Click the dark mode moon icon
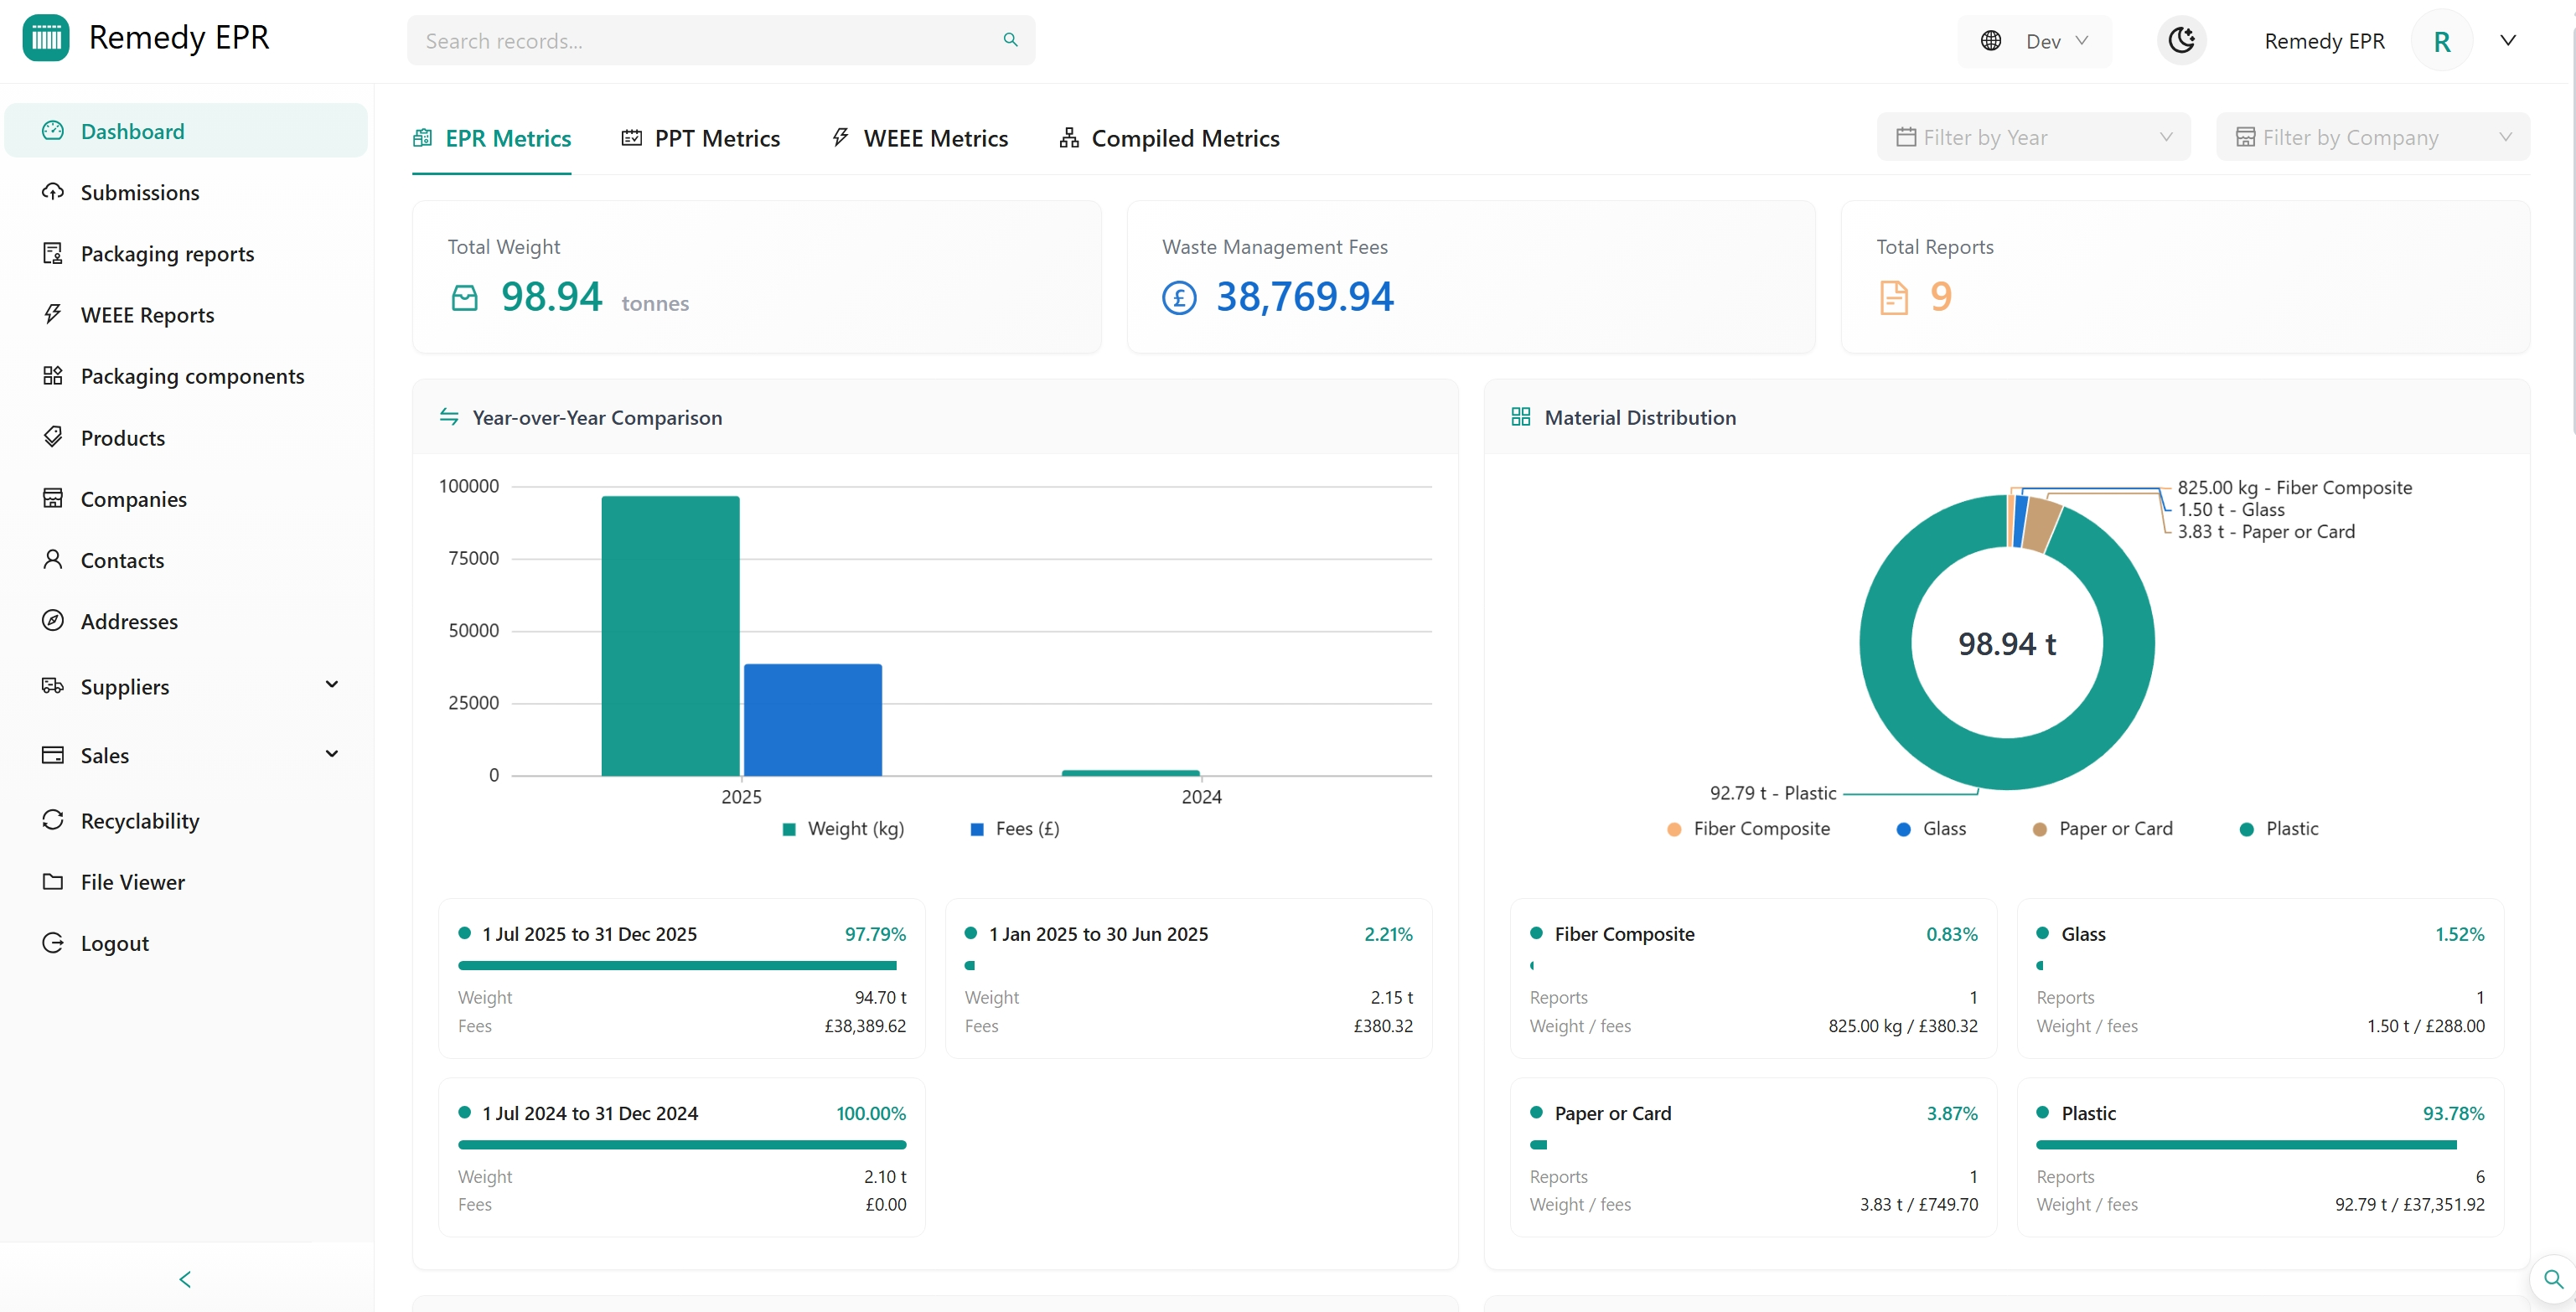Image resolution: width=2576 pixels, height=1312 pixels. tap(2182, 40)
